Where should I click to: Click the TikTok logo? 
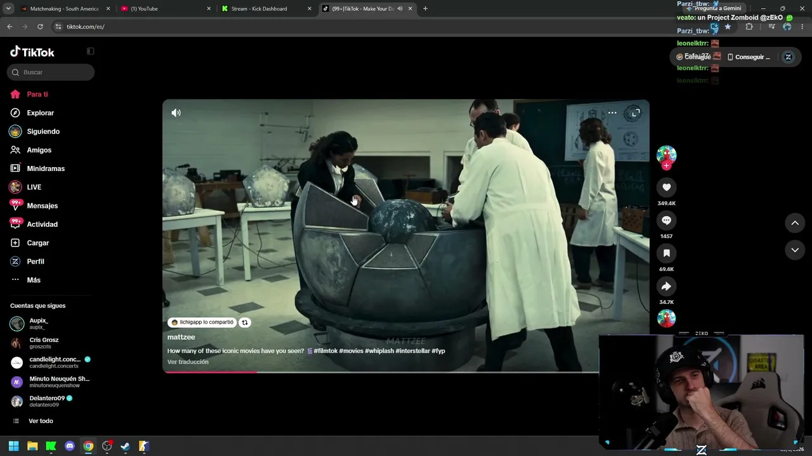(x=32, y=52)
